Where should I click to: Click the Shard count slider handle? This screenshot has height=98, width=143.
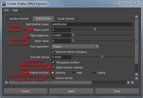click(95, 30)
